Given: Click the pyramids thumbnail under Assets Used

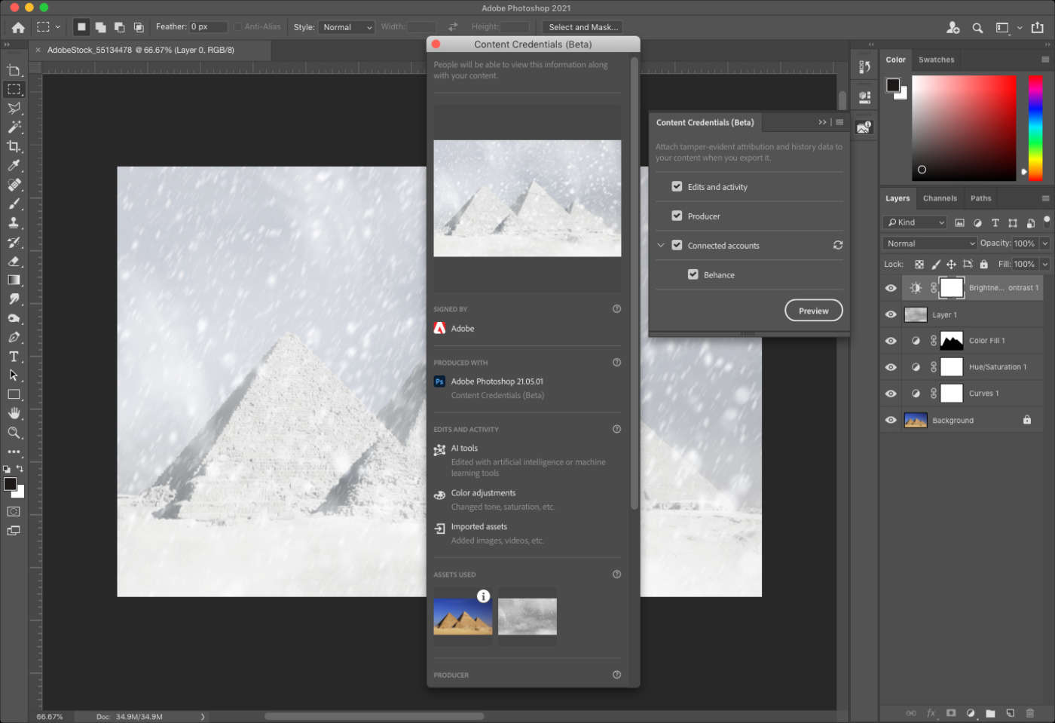Looking at the screenshot, I should (462, 615).
